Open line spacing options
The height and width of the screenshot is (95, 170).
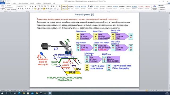click(51, 9)
